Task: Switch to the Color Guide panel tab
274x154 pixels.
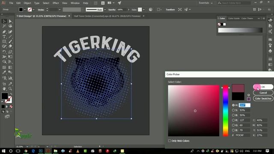Action: coord(234,18)
